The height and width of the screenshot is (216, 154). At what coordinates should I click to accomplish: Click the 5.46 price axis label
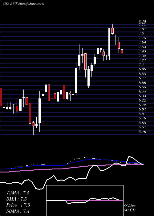142,132
